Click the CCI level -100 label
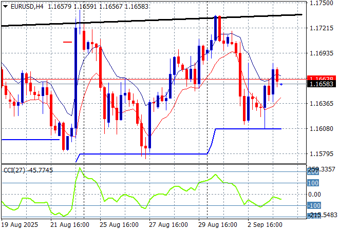The height and width of the screenshot is (231, 339). click(314, 205)
